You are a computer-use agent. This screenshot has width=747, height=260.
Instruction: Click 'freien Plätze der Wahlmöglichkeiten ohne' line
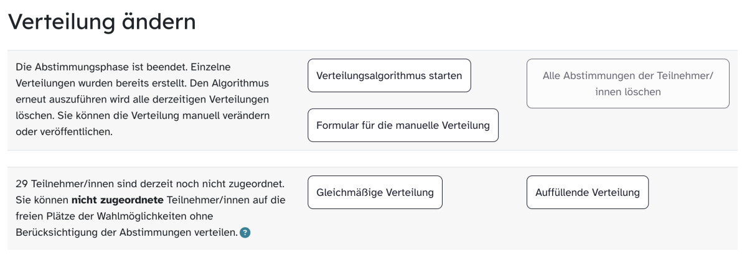[x=114, y=216]
